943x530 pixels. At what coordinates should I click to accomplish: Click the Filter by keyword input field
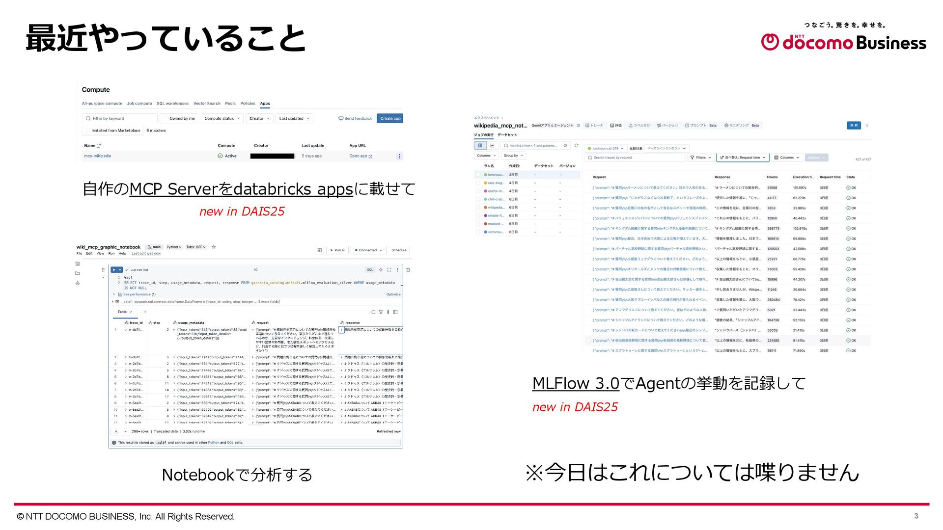[x=120, y=118]
